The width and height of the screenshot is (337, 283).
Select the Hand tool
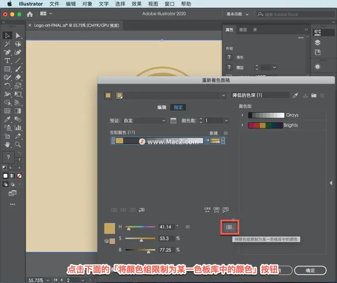pyautogui.click(x=7, y=145)
